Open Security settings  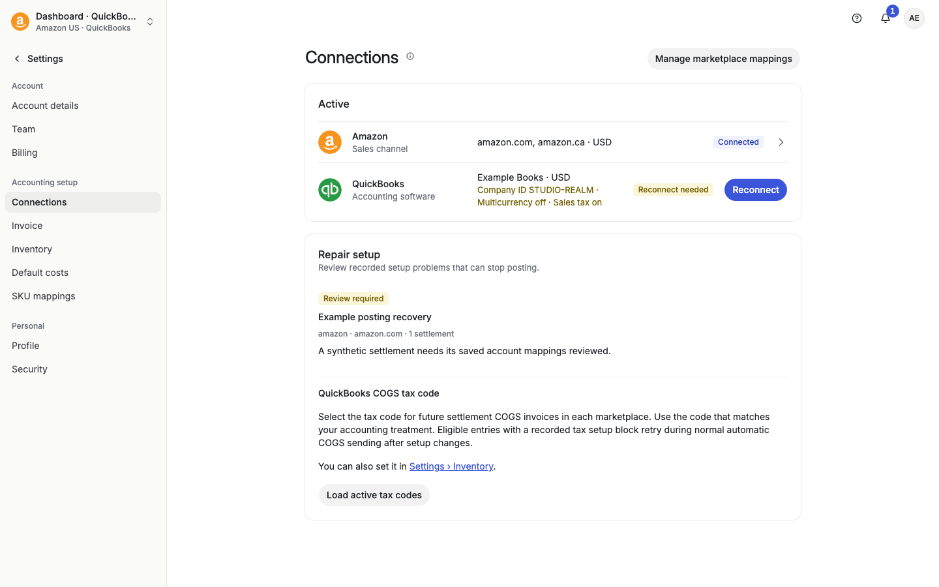pos(83,369)
